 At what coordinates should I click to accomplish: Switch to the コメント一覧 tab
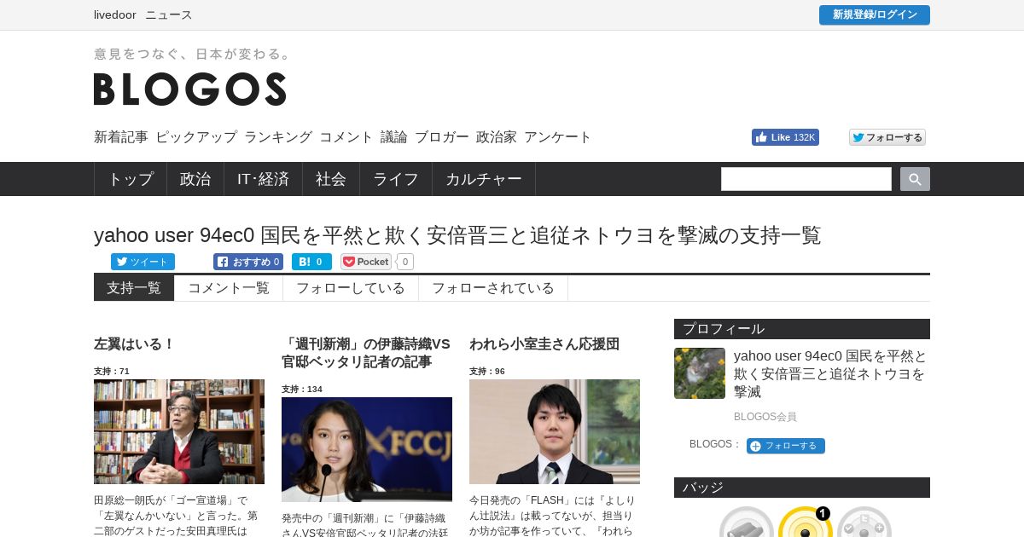[229, 288]
